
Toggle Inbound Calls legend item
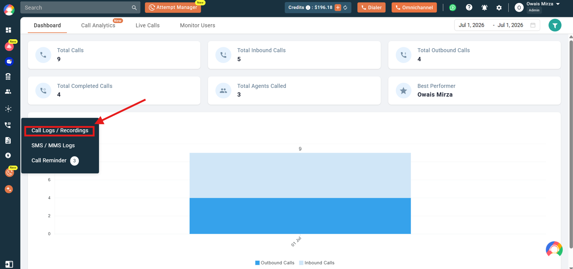(x=317, y=263)
